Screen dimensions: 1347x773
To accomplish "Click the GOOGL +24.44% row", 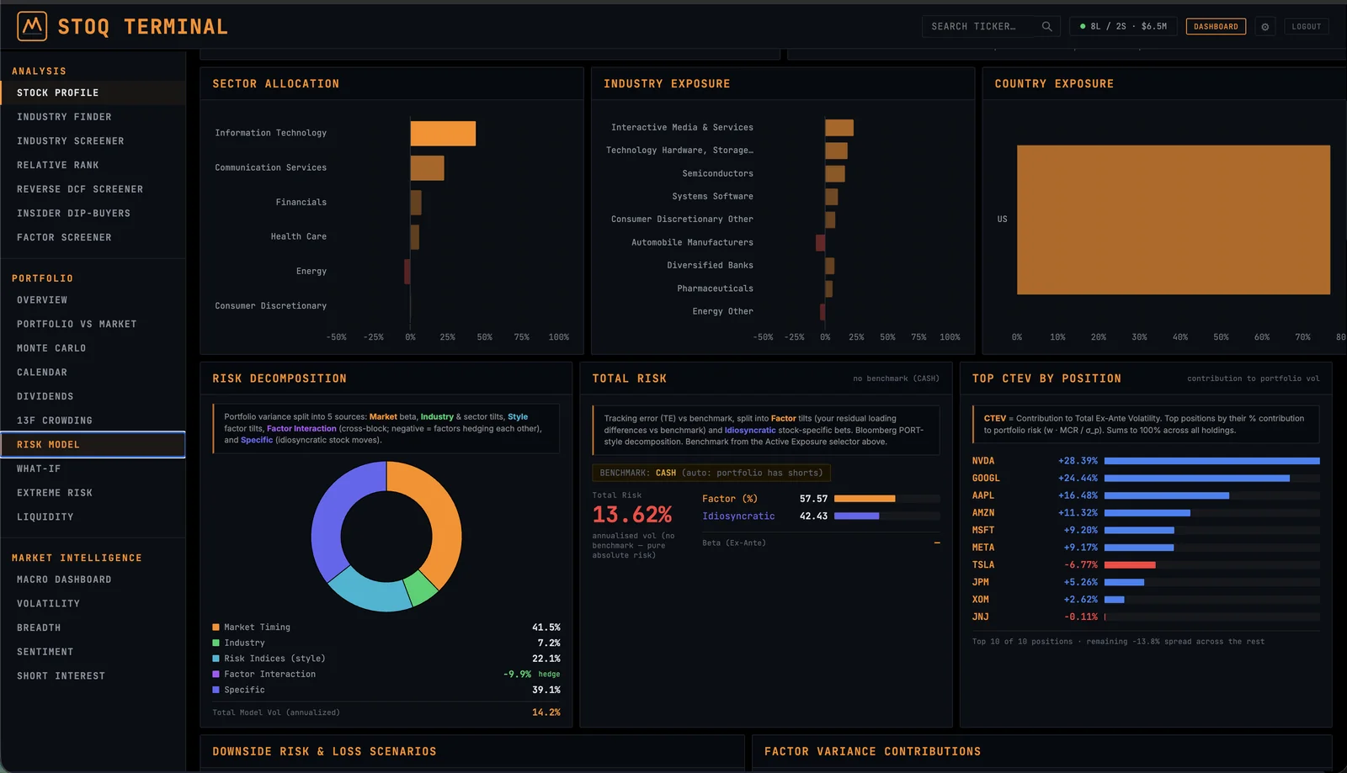I will 1146,479.
